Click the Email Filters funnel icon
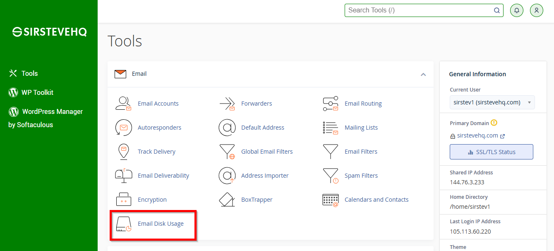This screenshot has width=554, height=251. click(331, 152)
